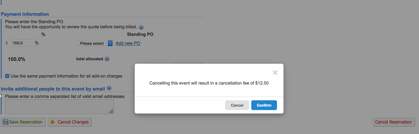This screenshot has width=419, height=134.
Task: Close the cancellation fee dialog with X
Action: (x=275, y=73)
